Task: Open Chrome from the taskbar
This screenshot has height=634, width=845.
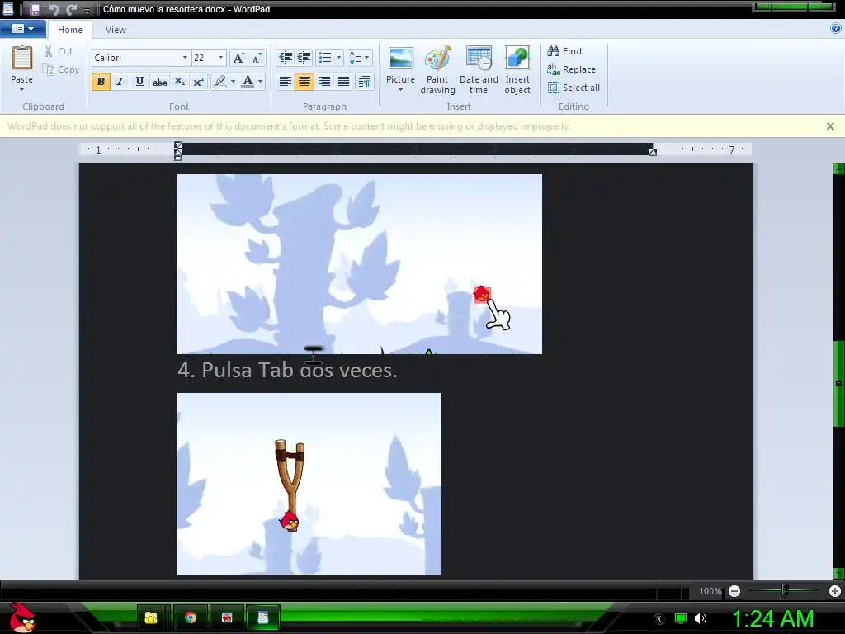Action: point(191,617)
